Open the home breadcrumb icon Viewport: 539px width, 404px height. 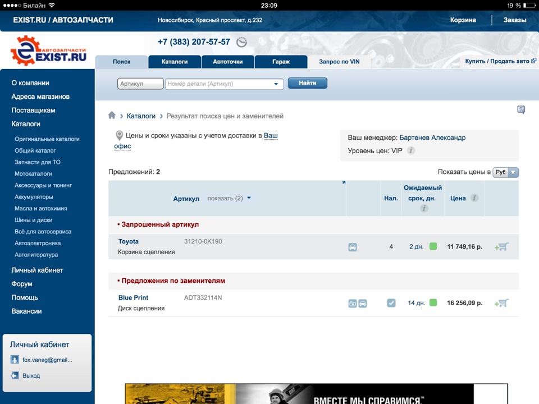coord(112,116)
